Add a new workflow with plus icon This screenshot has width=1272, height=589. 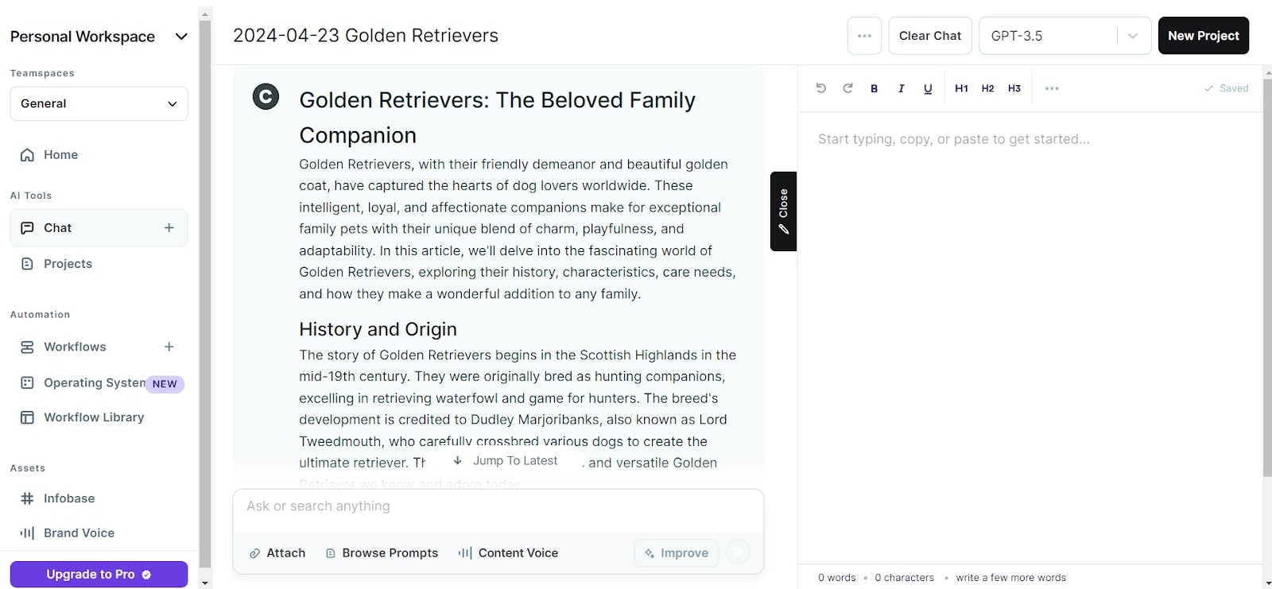pyautogui.click(x=169, y=347)
